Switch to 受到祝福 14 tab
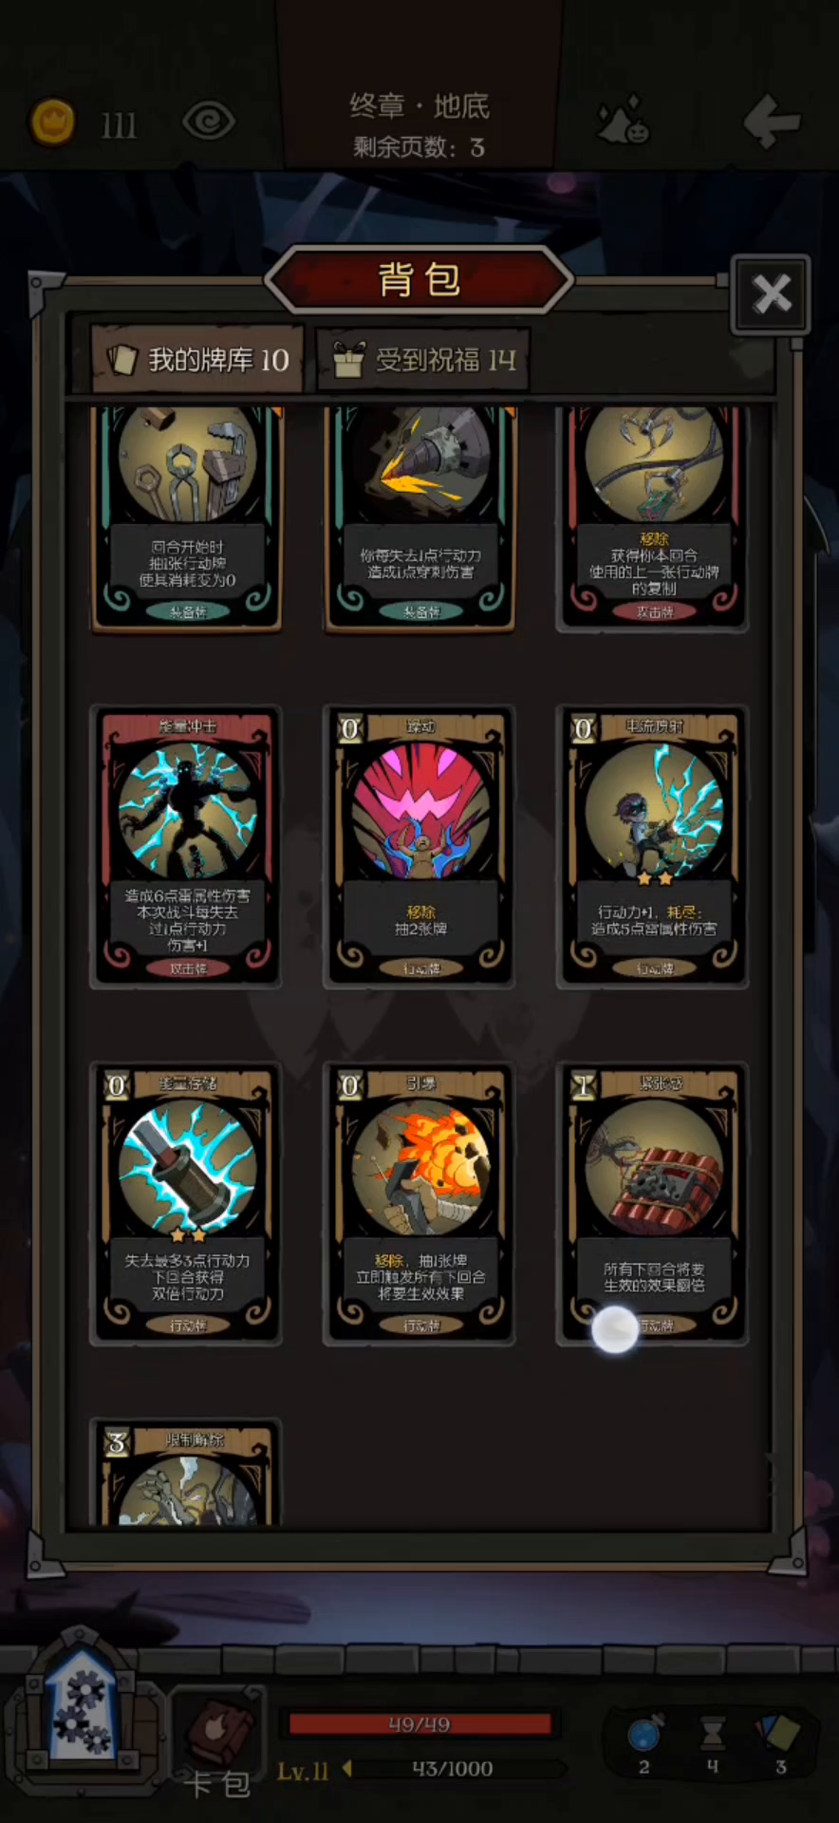This screenshot has width=839, height=1823. pyautogui.click(x=423, y=360)
